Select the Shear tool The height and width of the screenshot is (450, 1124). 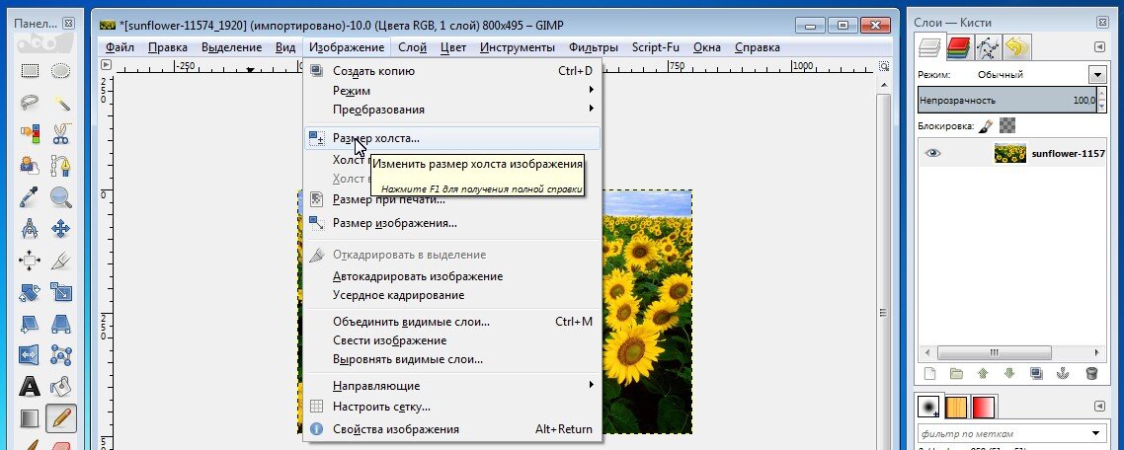[x=30, y=324]
